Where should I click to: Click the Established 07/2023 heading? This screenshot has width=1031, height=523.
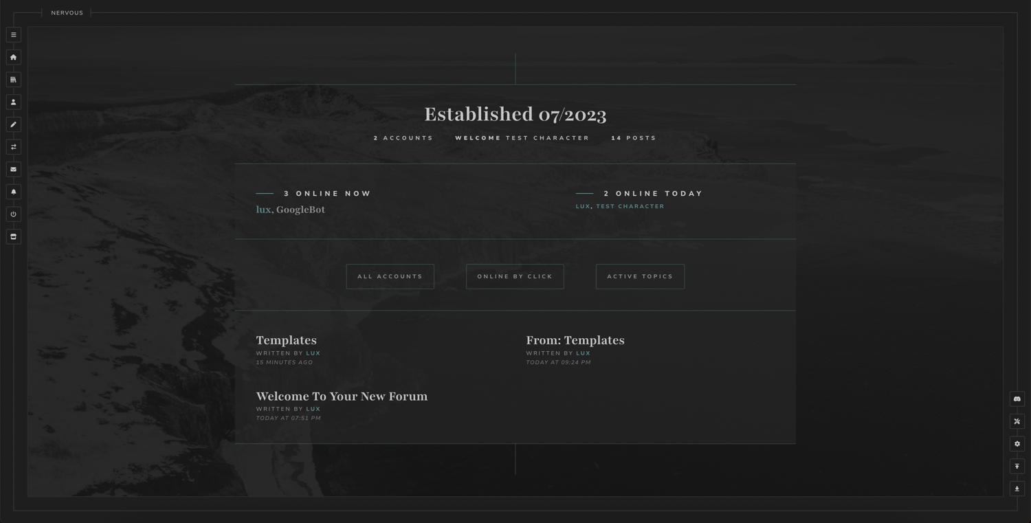click(x=515, y=114)
